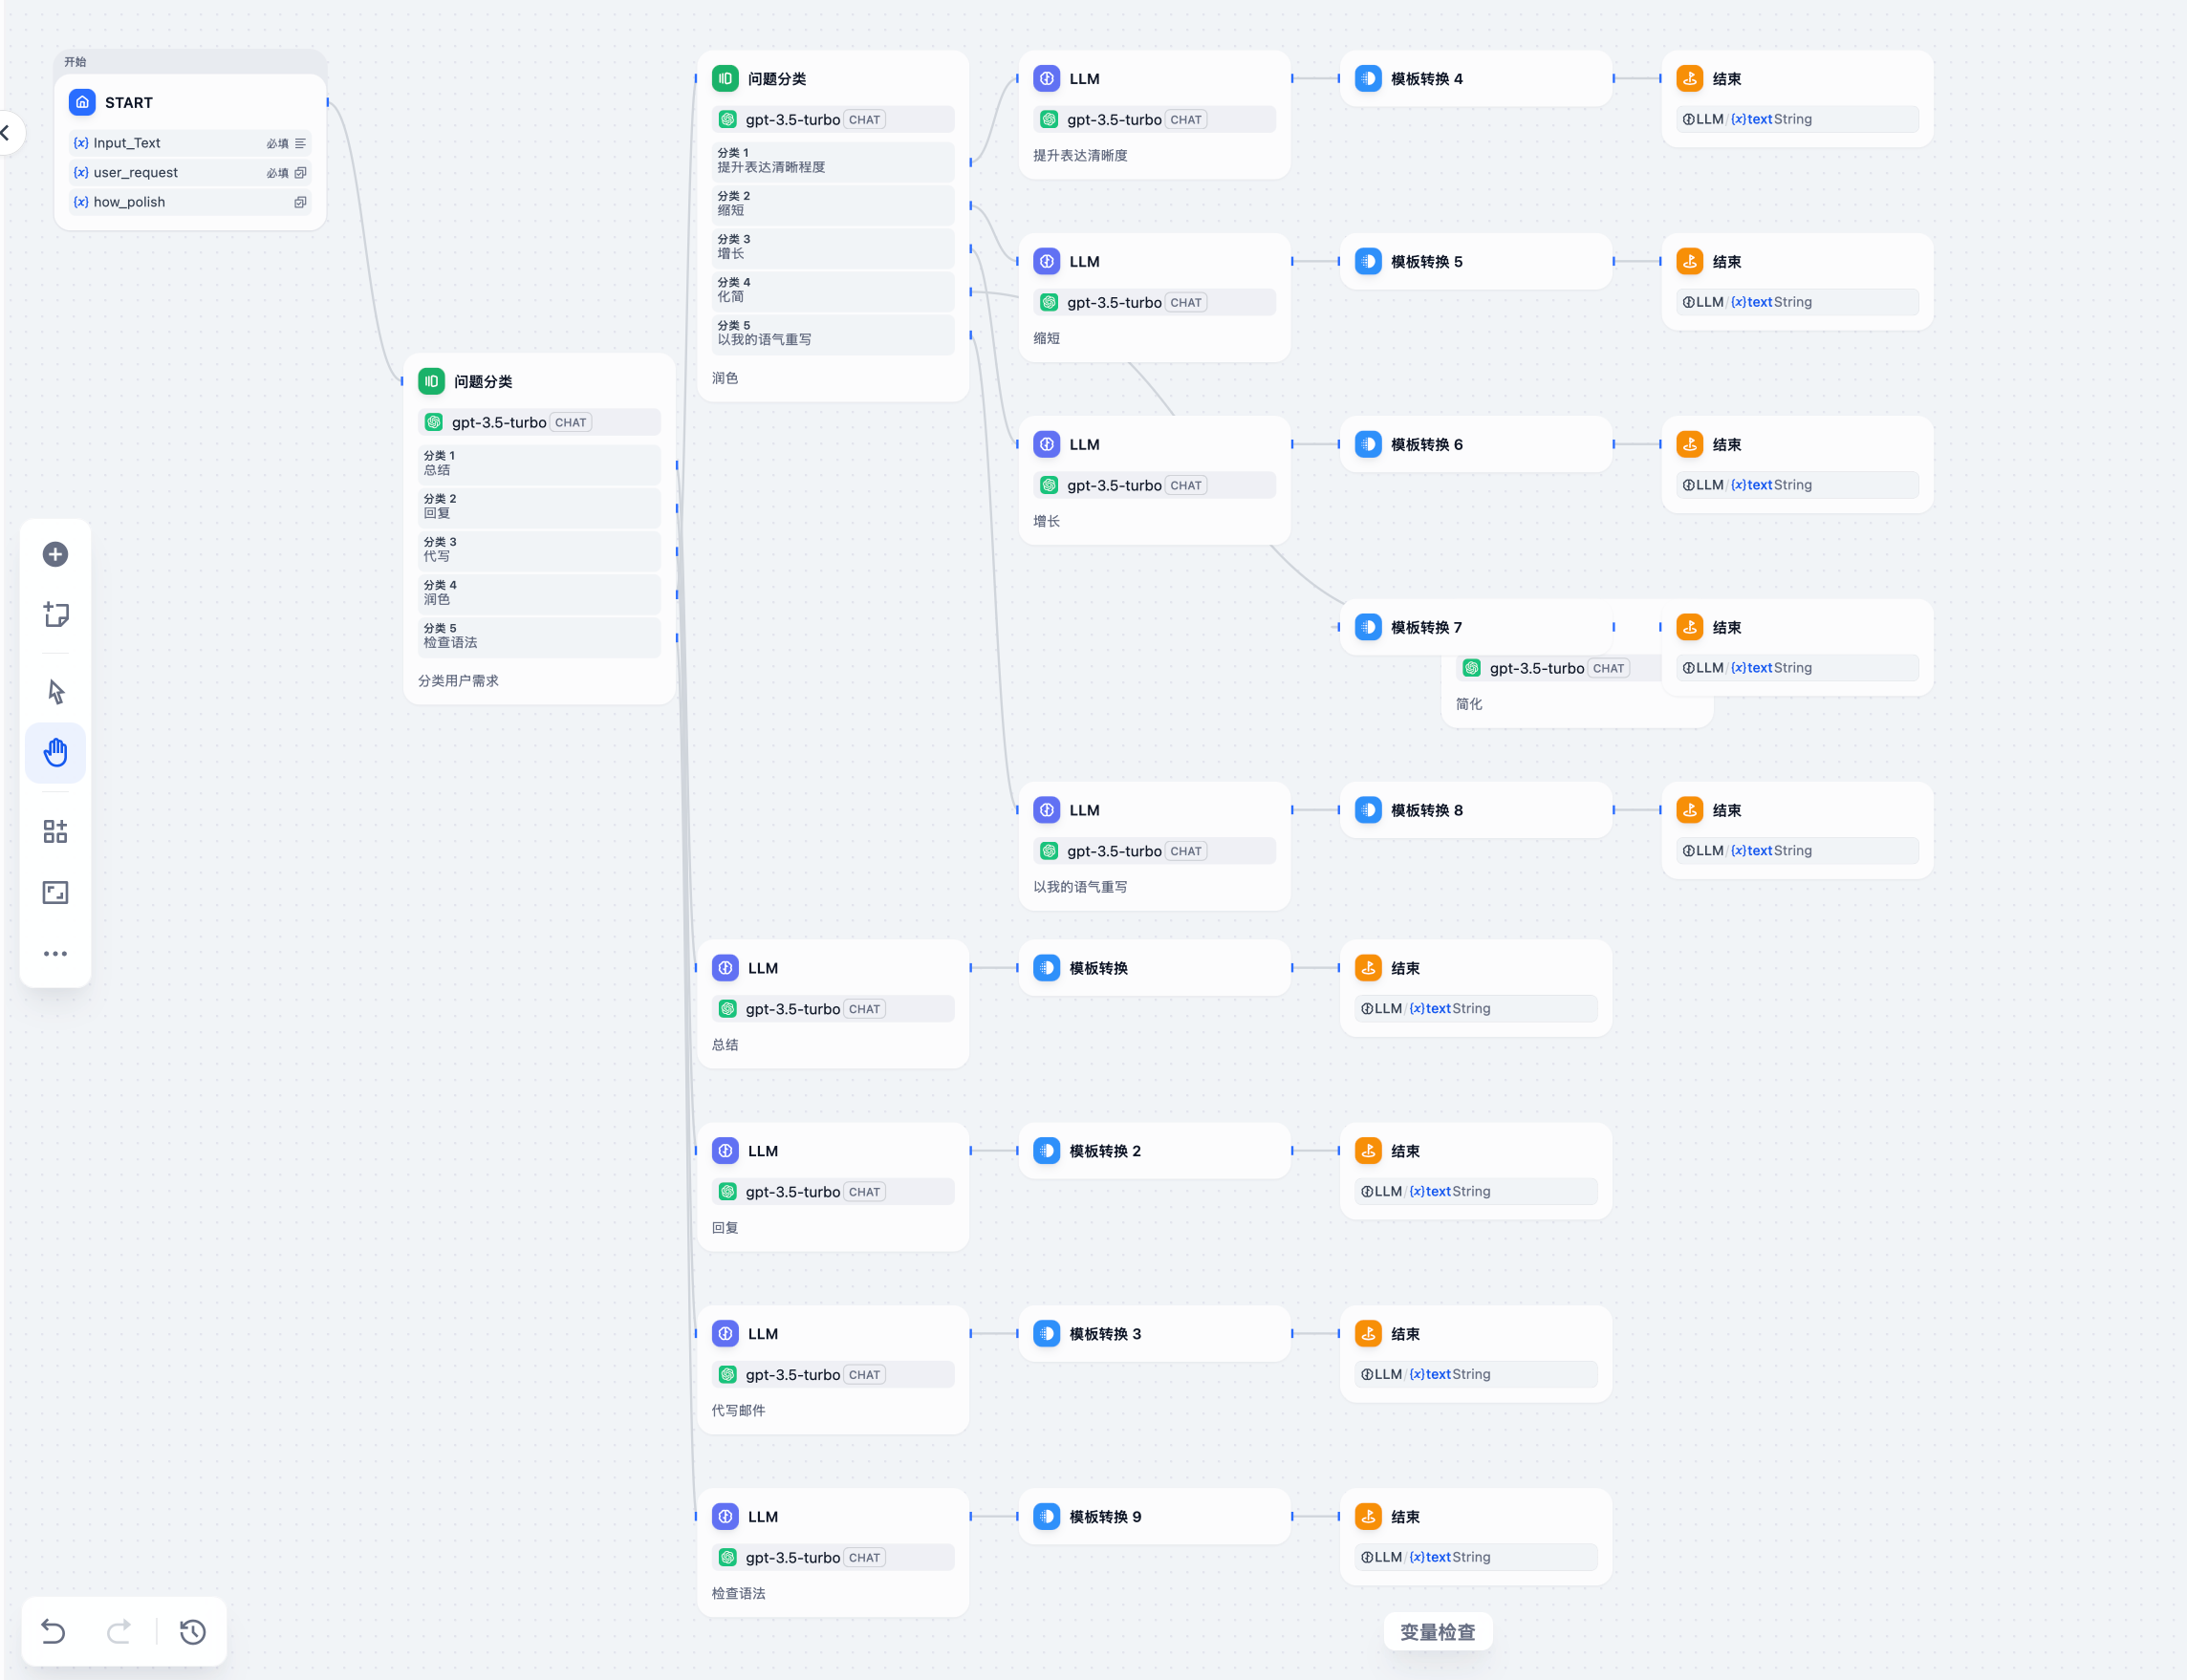Click the organize nodes layout icon

tap(55, 831)
